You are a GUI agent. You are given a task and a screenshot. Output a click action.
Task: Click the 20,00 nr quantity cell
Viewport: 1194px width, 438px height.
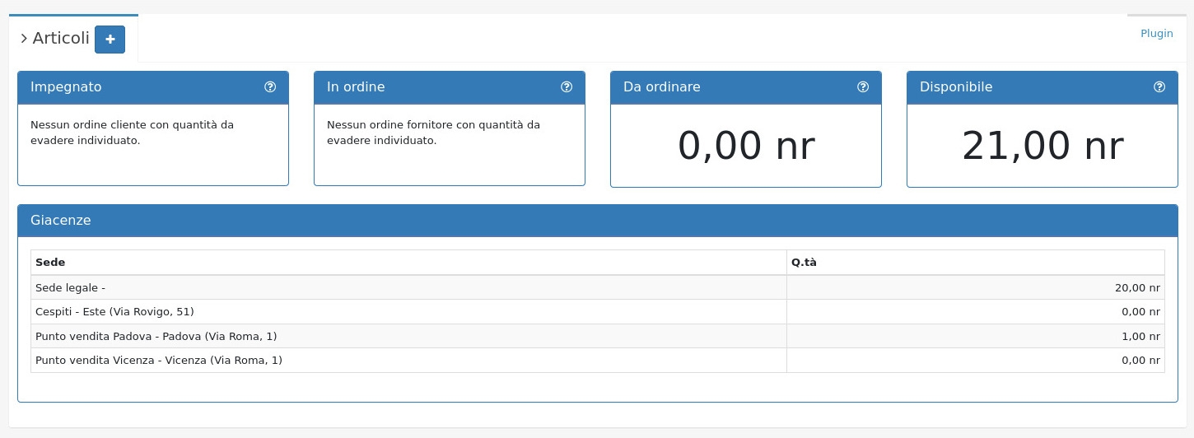1136,287
